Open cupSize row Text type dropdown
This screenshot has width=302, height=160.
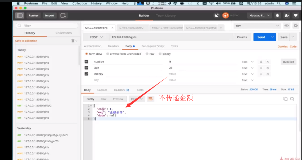[247, 62]
